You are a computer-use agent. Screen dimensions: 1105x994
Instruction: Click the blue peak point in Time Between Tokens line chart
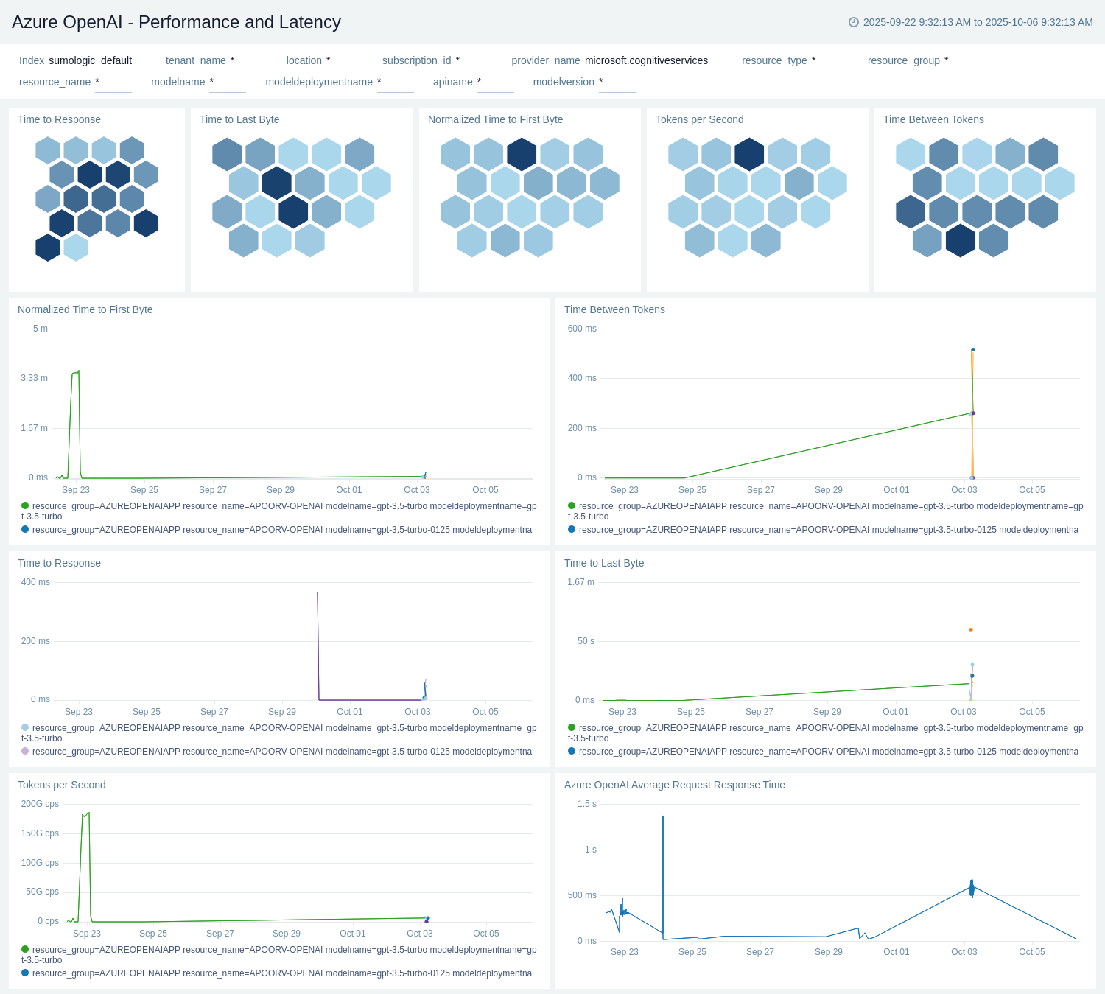point(972,349)
